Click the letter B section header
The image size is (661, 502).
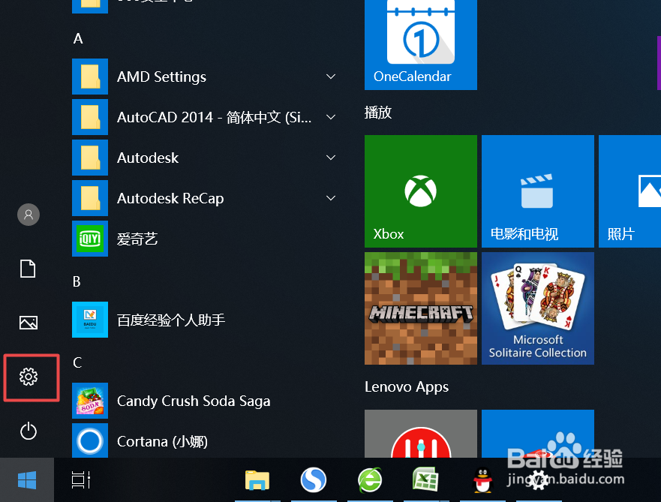77,281
